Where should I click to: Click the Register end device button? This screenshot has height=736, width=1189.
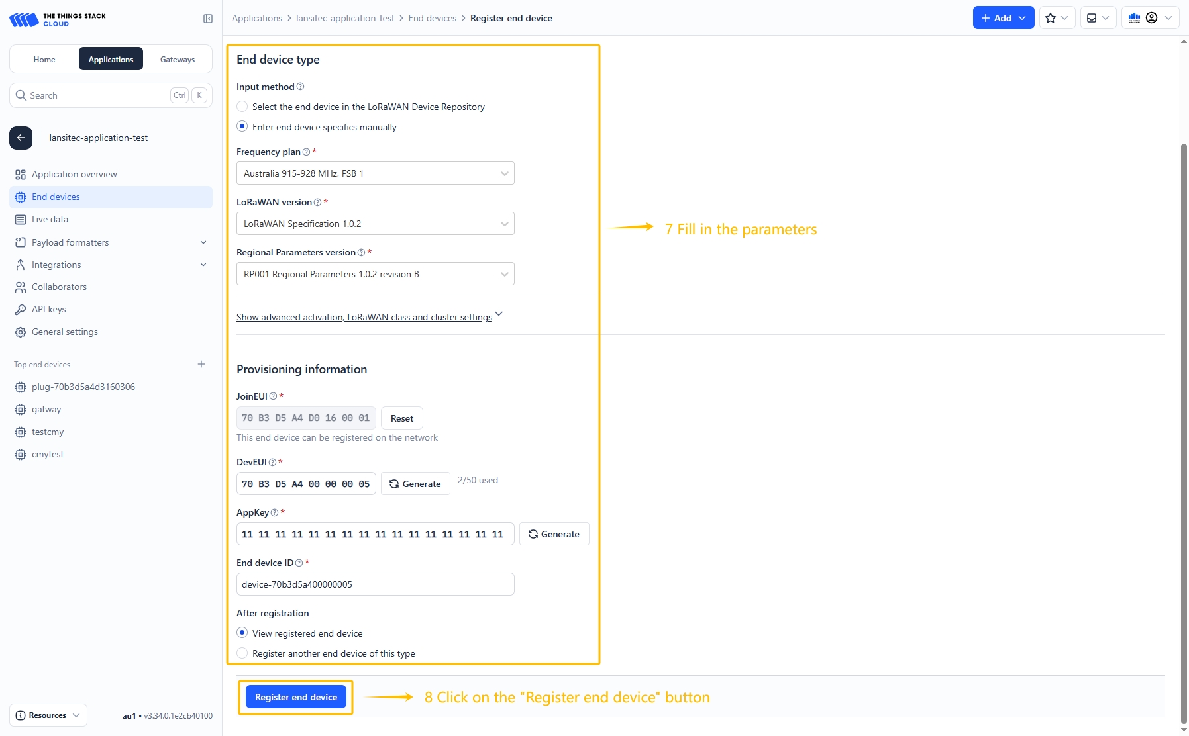[x=296, y=697]
